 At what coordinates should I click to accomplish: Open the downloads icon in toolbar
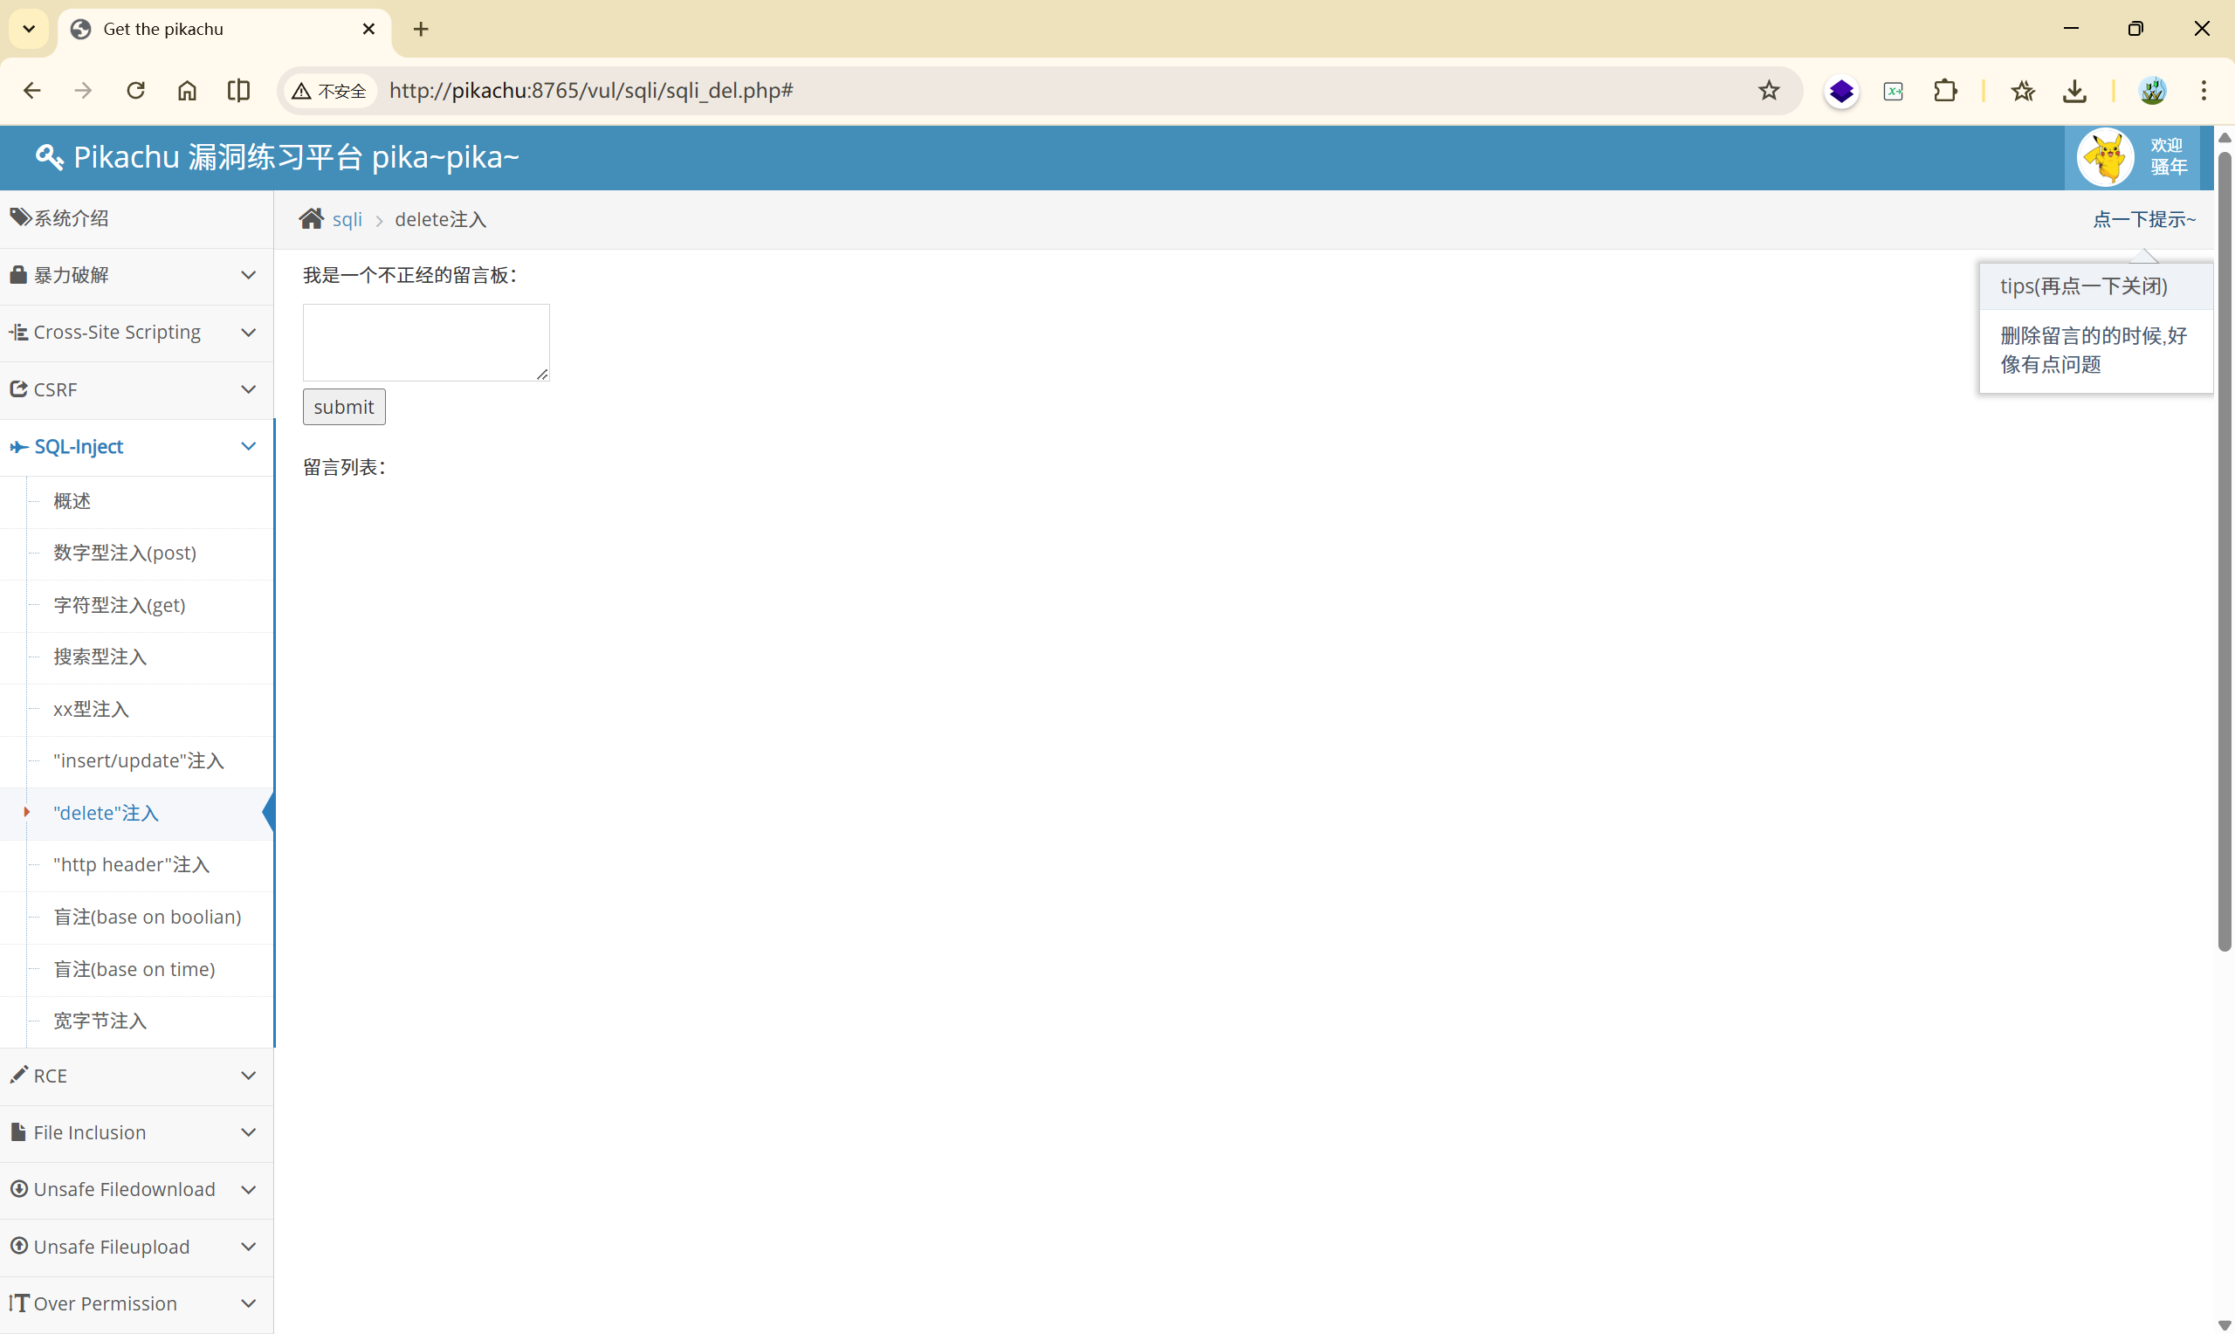pyautogui.click(x=2074, y=90)
